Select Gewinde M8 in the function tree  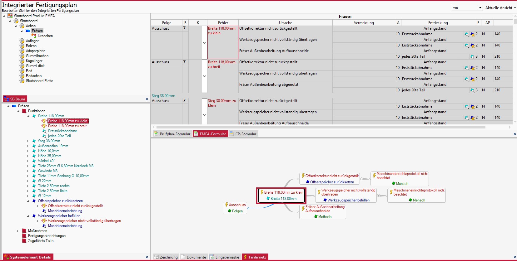[x=47, y=171]
